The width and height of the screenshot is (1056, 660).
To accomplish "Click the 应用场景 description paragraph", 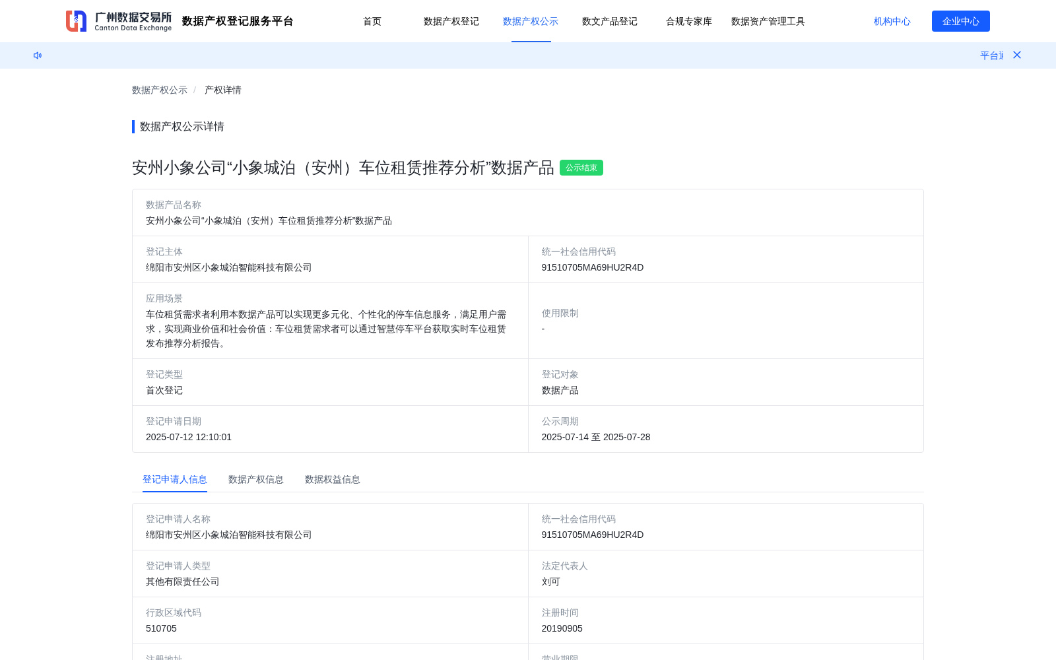I will point(326,329).
